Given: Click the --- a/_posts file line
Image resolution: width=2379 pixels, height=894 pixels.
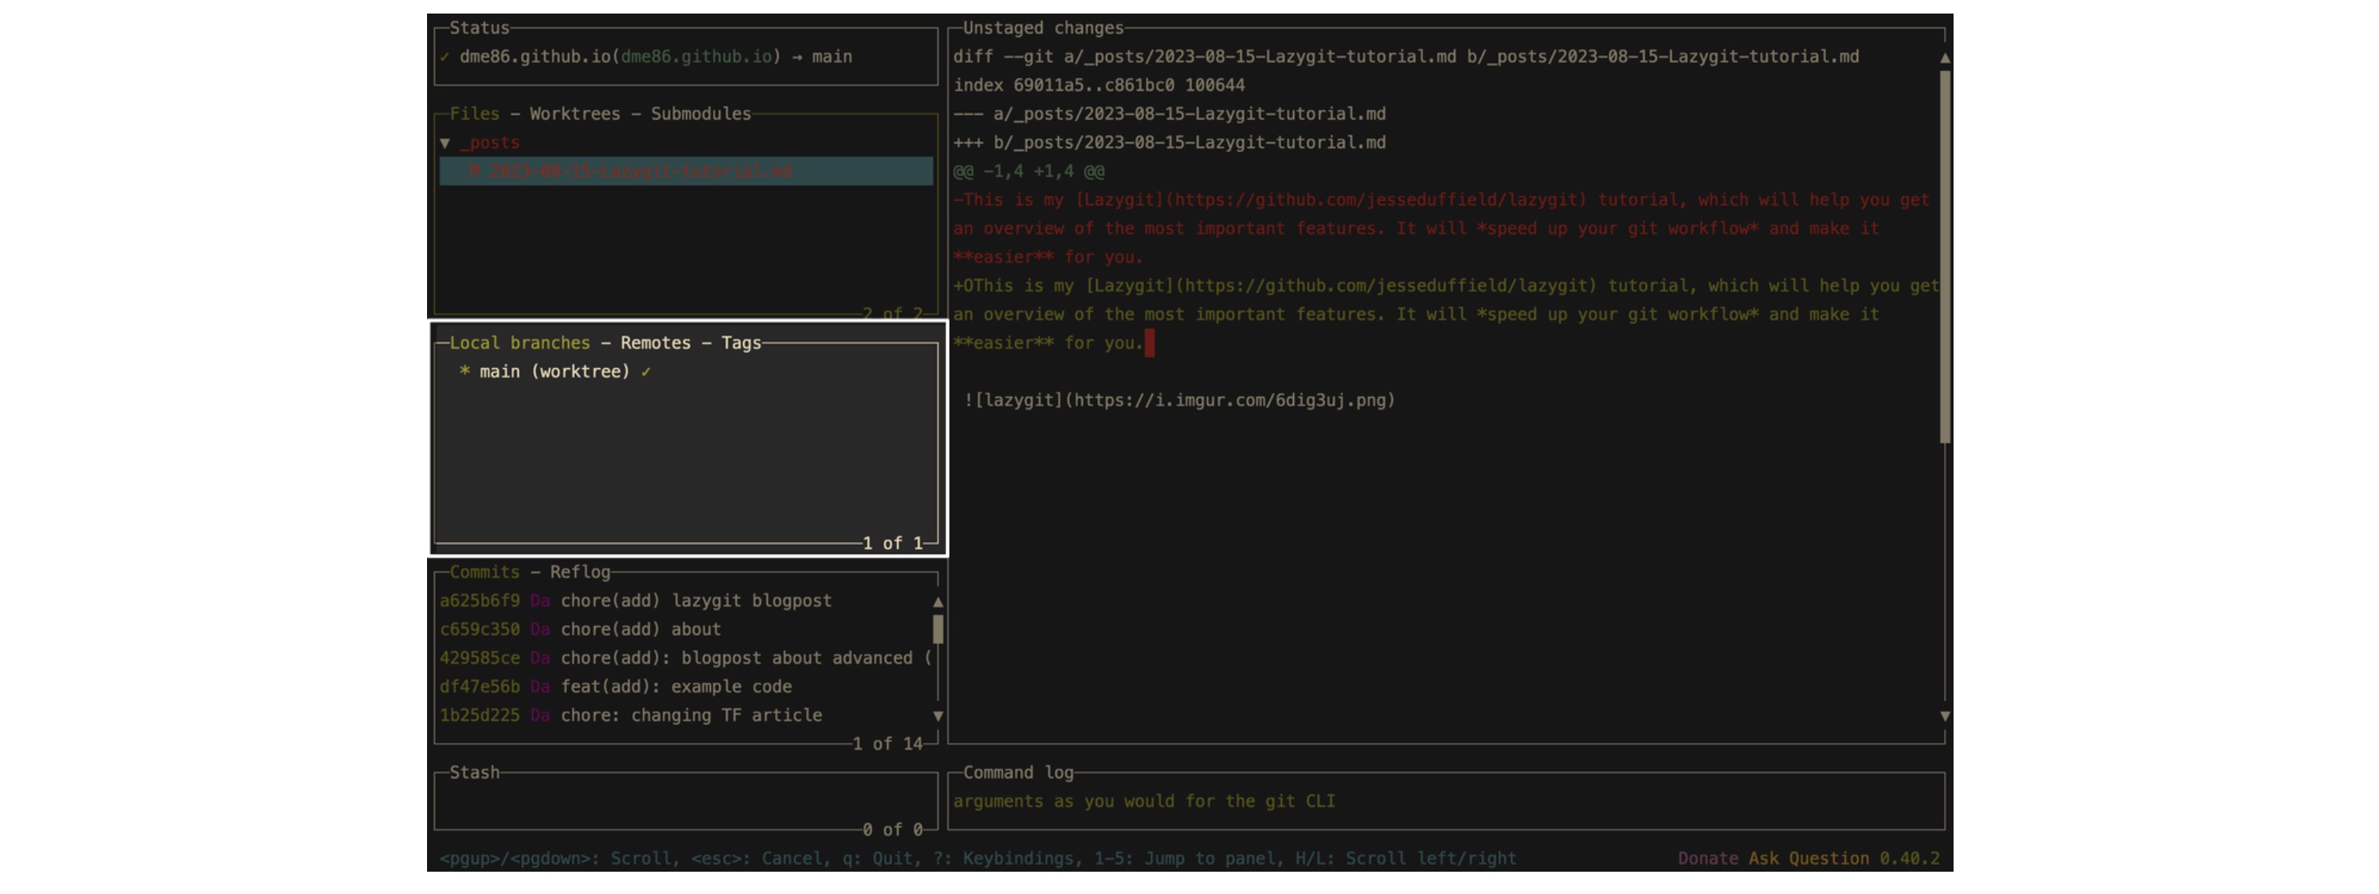Looking at the screenshot, I should click(1169, 115).
